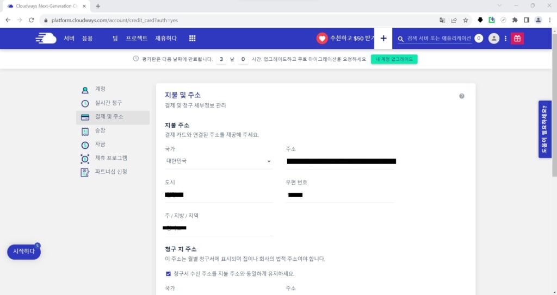Screen dimensions: 557x295
Task: Click the 내 계정 업그레이드 button
Action: click(x=394, y=59)
